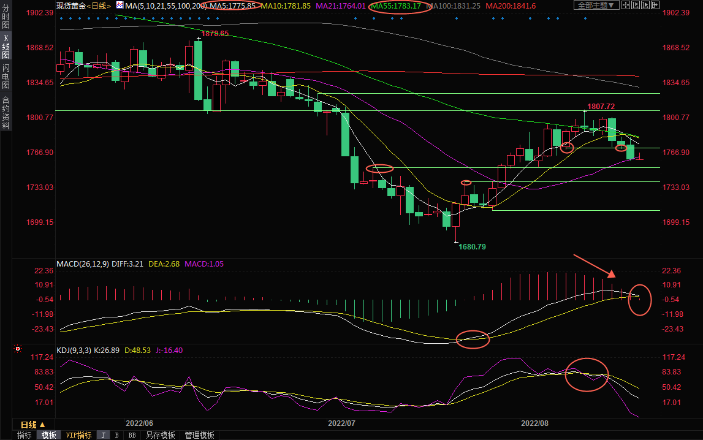Click the 另存模板 button
Viewport: 703px width, 440px height.
[161, 435]
